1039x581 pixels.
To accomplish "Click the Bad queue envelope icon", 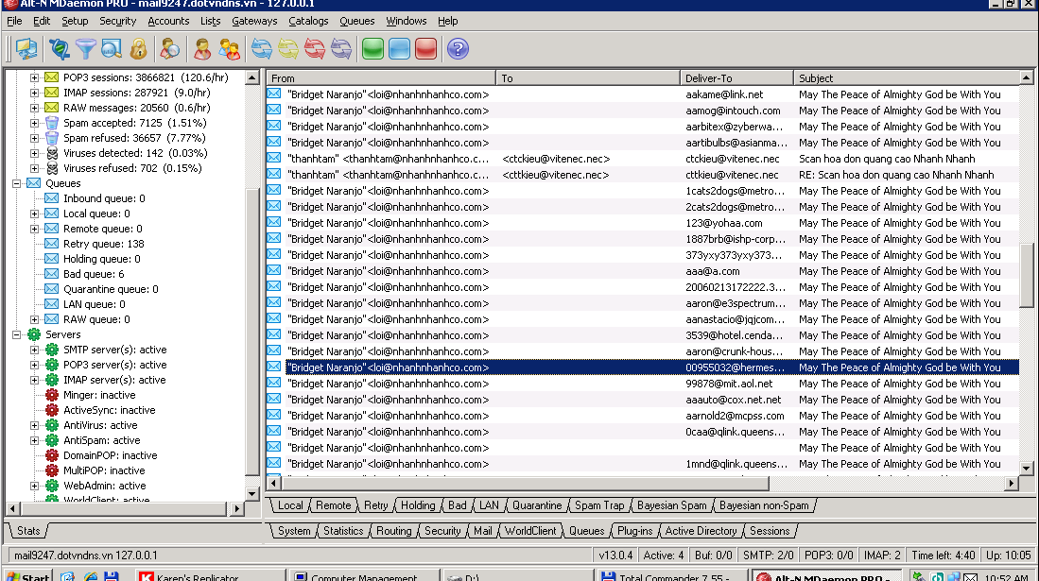I will pyautogui.click(x=52, y=274).
